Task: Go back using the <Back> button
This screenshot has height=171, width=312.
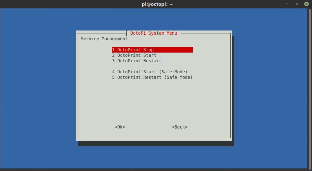Action: [x=180, y=127]
